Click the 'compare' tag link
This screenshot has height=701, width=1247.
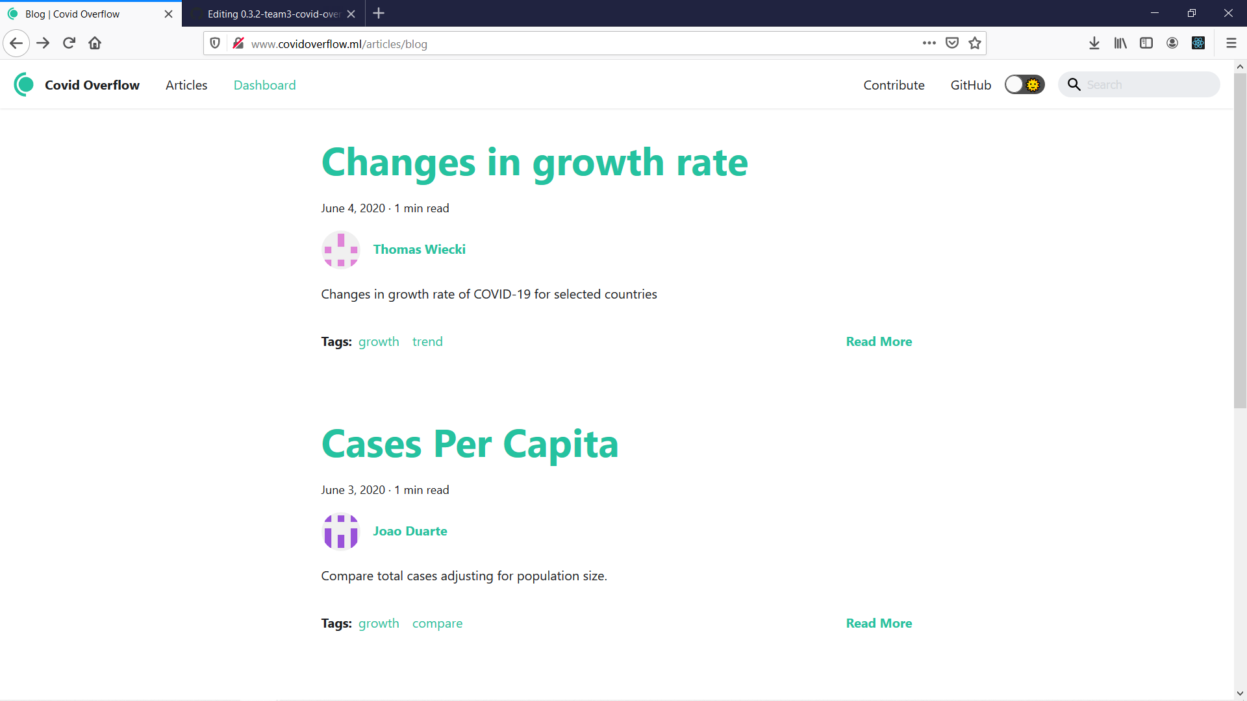pyautogui.click(x=437, y=623)
